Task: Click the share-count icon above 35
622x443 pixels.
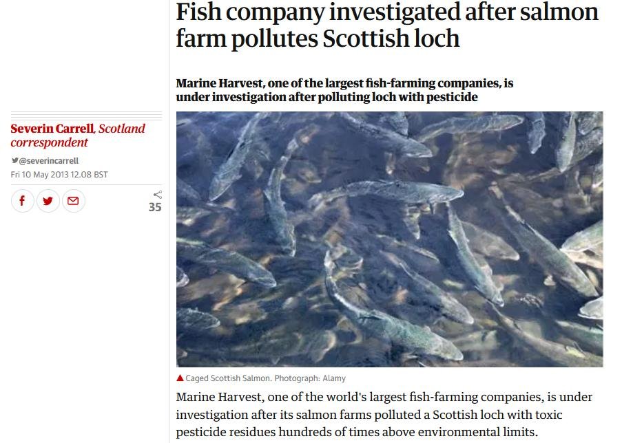Action: (158, 195)
